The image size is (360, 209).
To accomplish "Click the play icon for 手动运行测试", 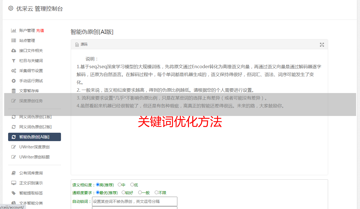I will [x=13, y=81].
